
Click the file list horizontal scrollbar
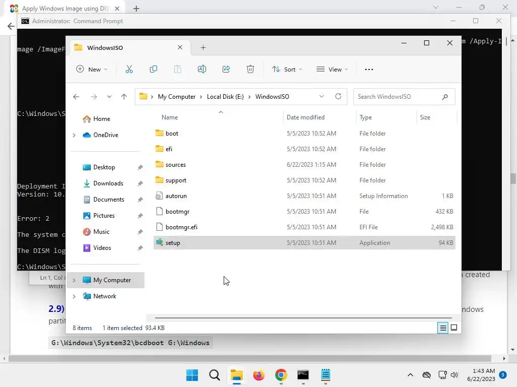click(x=303, y=318)
